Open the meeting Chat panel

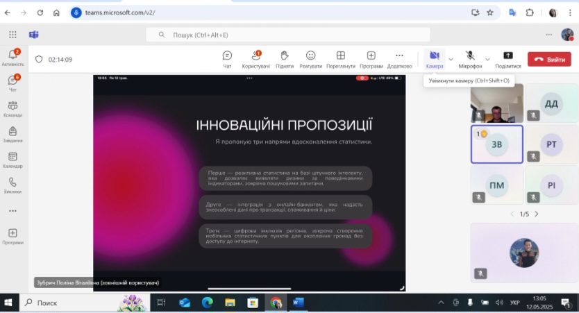coord(227,58)
